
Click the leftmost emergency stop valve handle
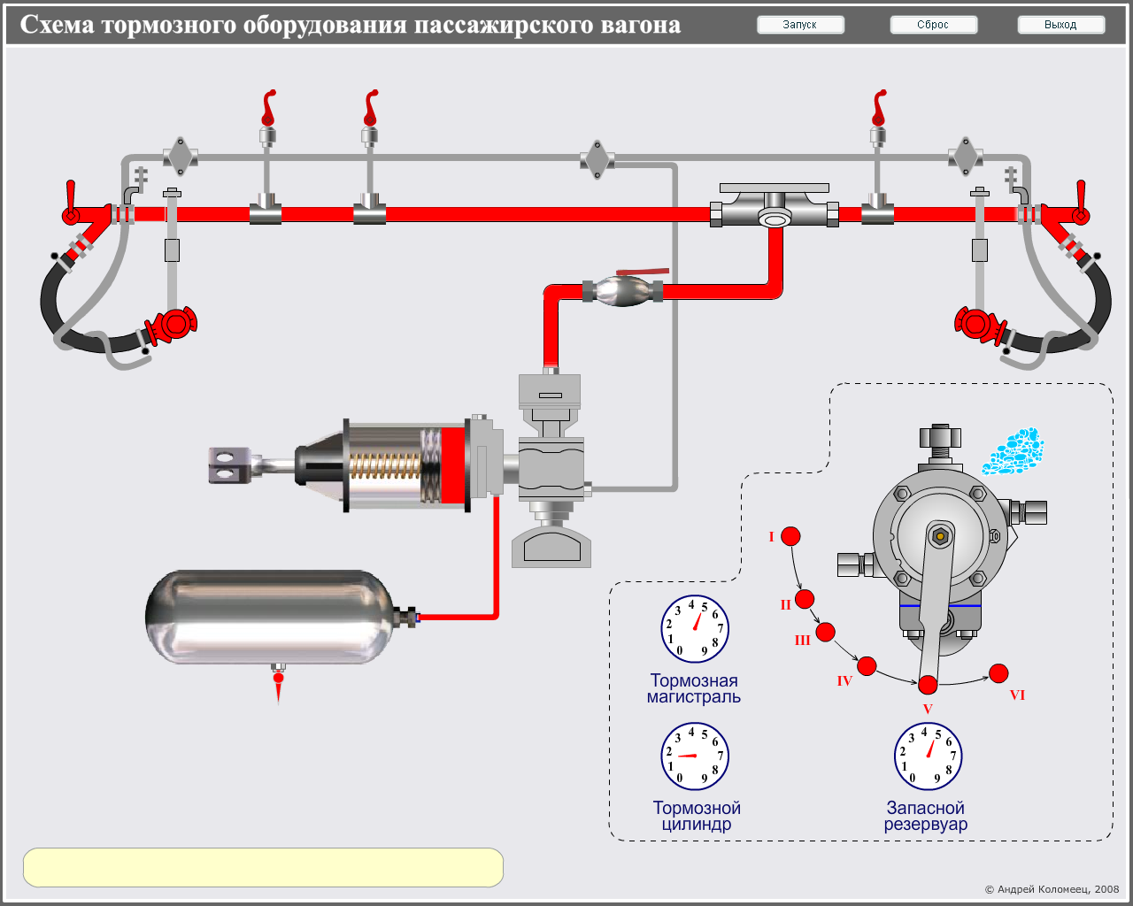267,108
